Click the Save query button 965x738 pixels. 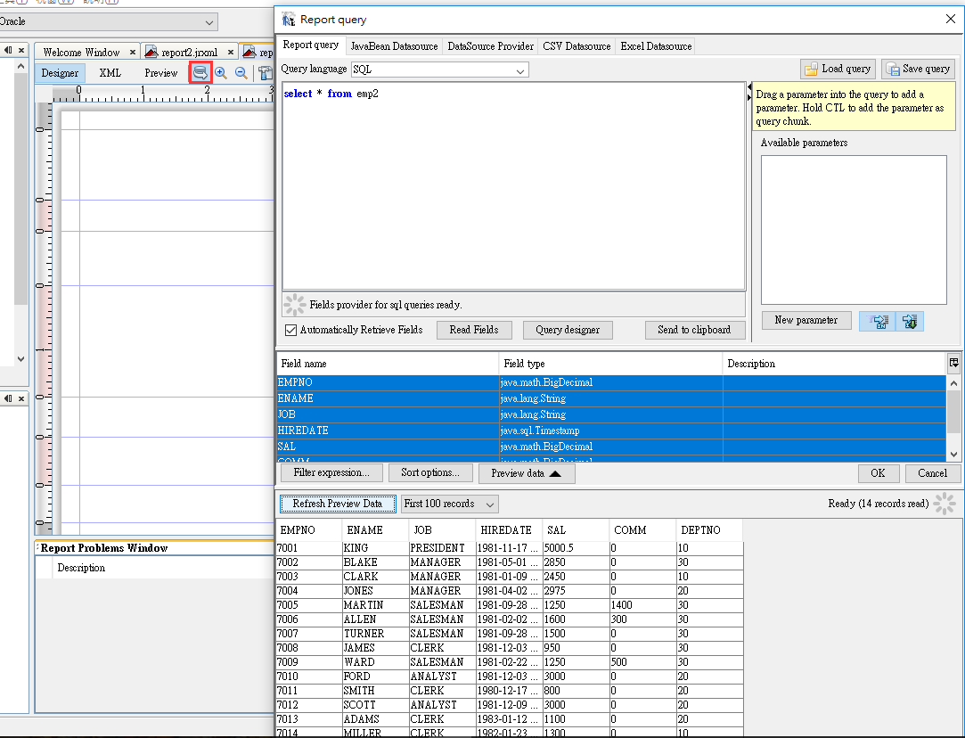917,69
